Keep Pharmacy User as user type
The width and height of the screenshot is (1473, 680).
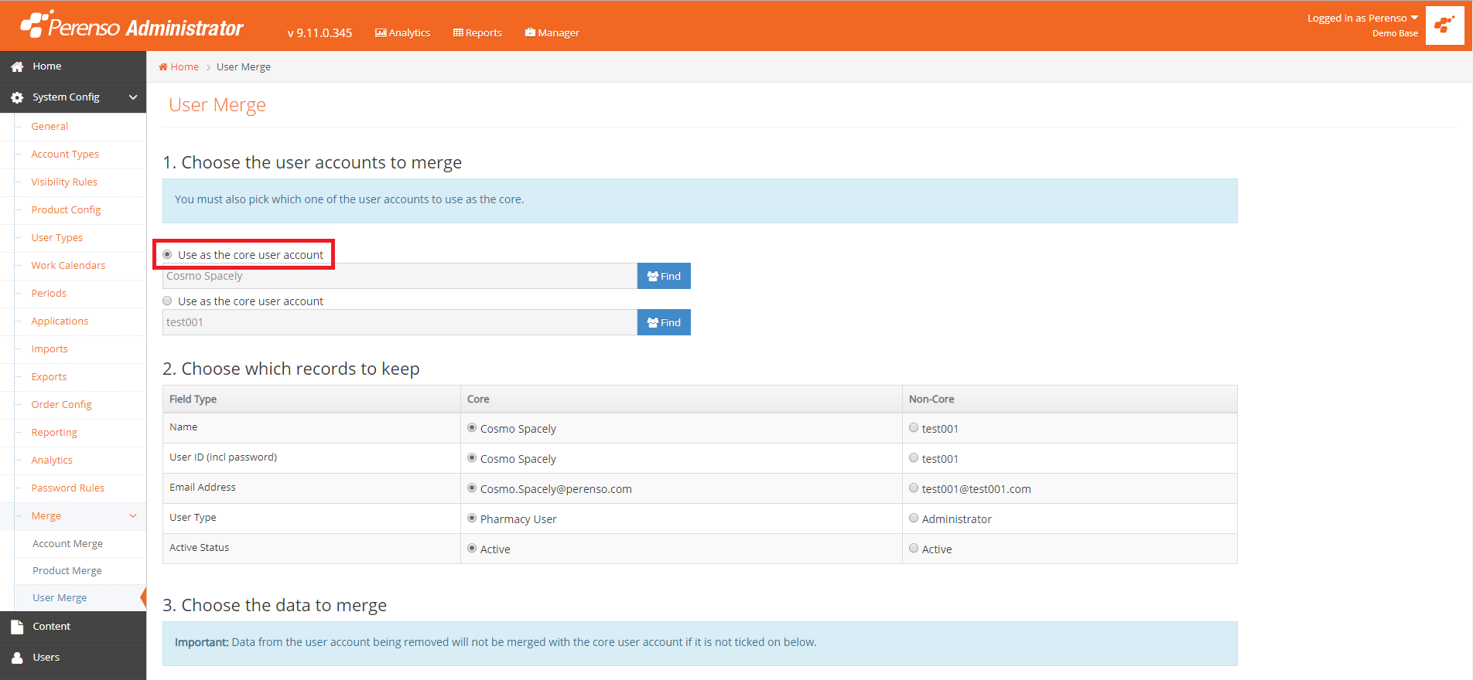[472, 518]
